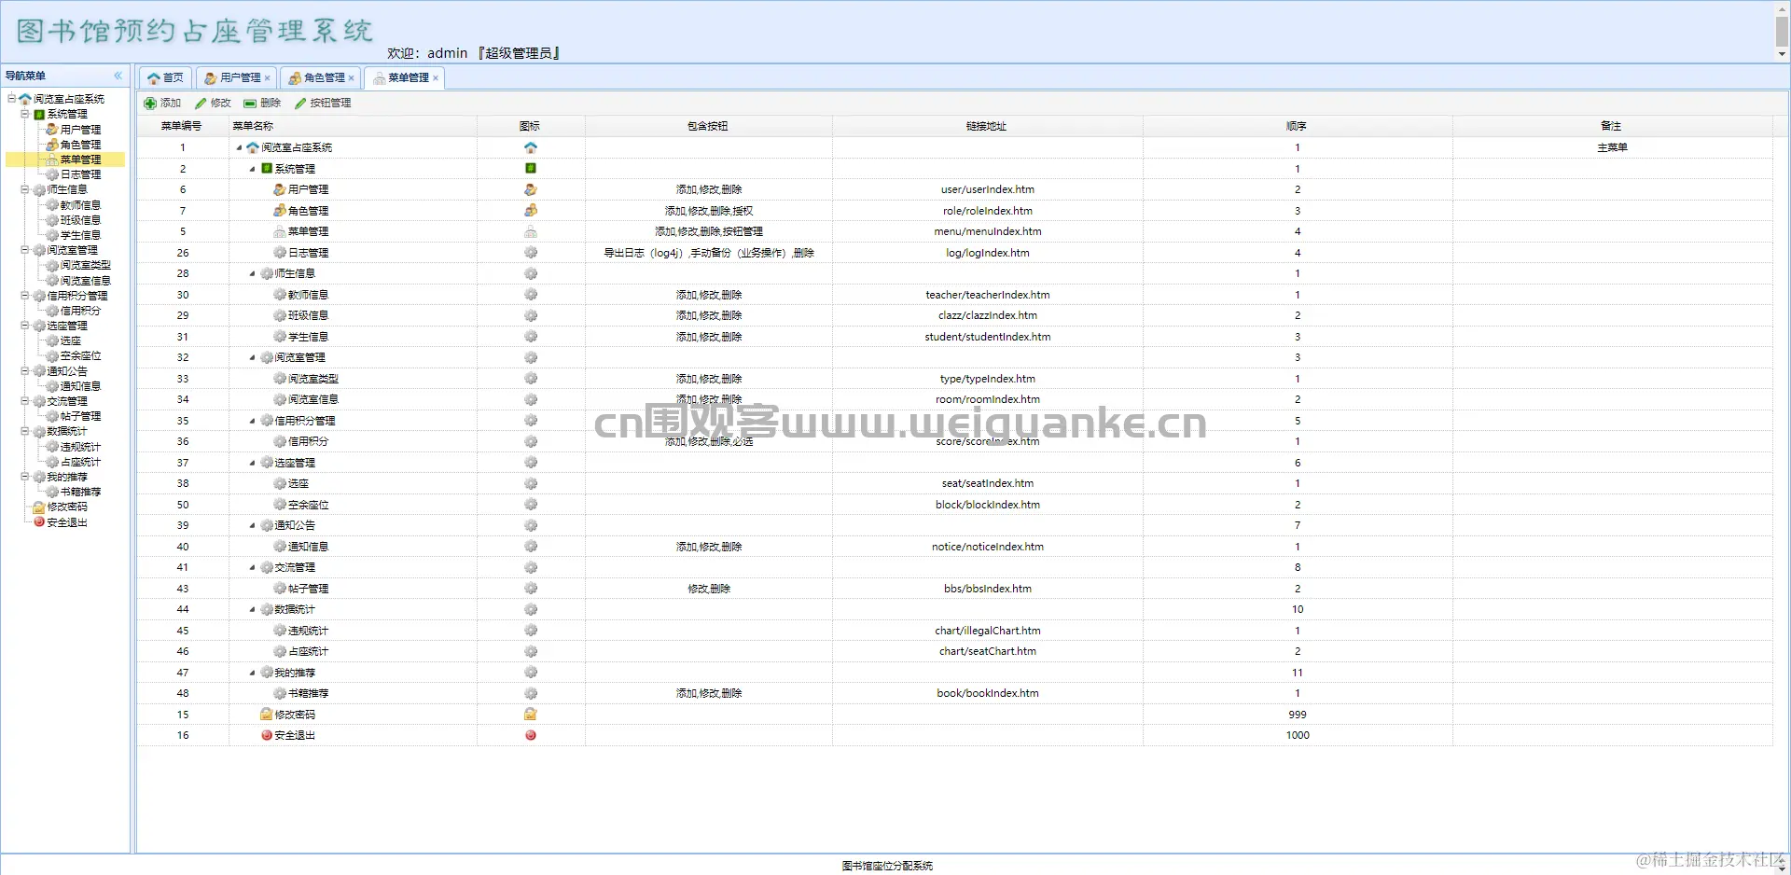Click lock icon beside sidebar 修改密码

point(39,507)
